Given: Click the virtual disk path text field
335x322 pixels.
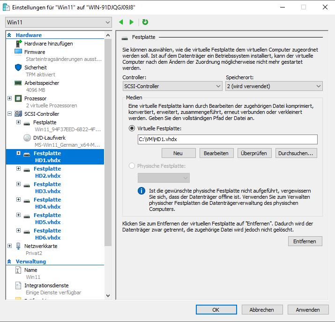Looking at the screenshot, I should coord(227,139).
